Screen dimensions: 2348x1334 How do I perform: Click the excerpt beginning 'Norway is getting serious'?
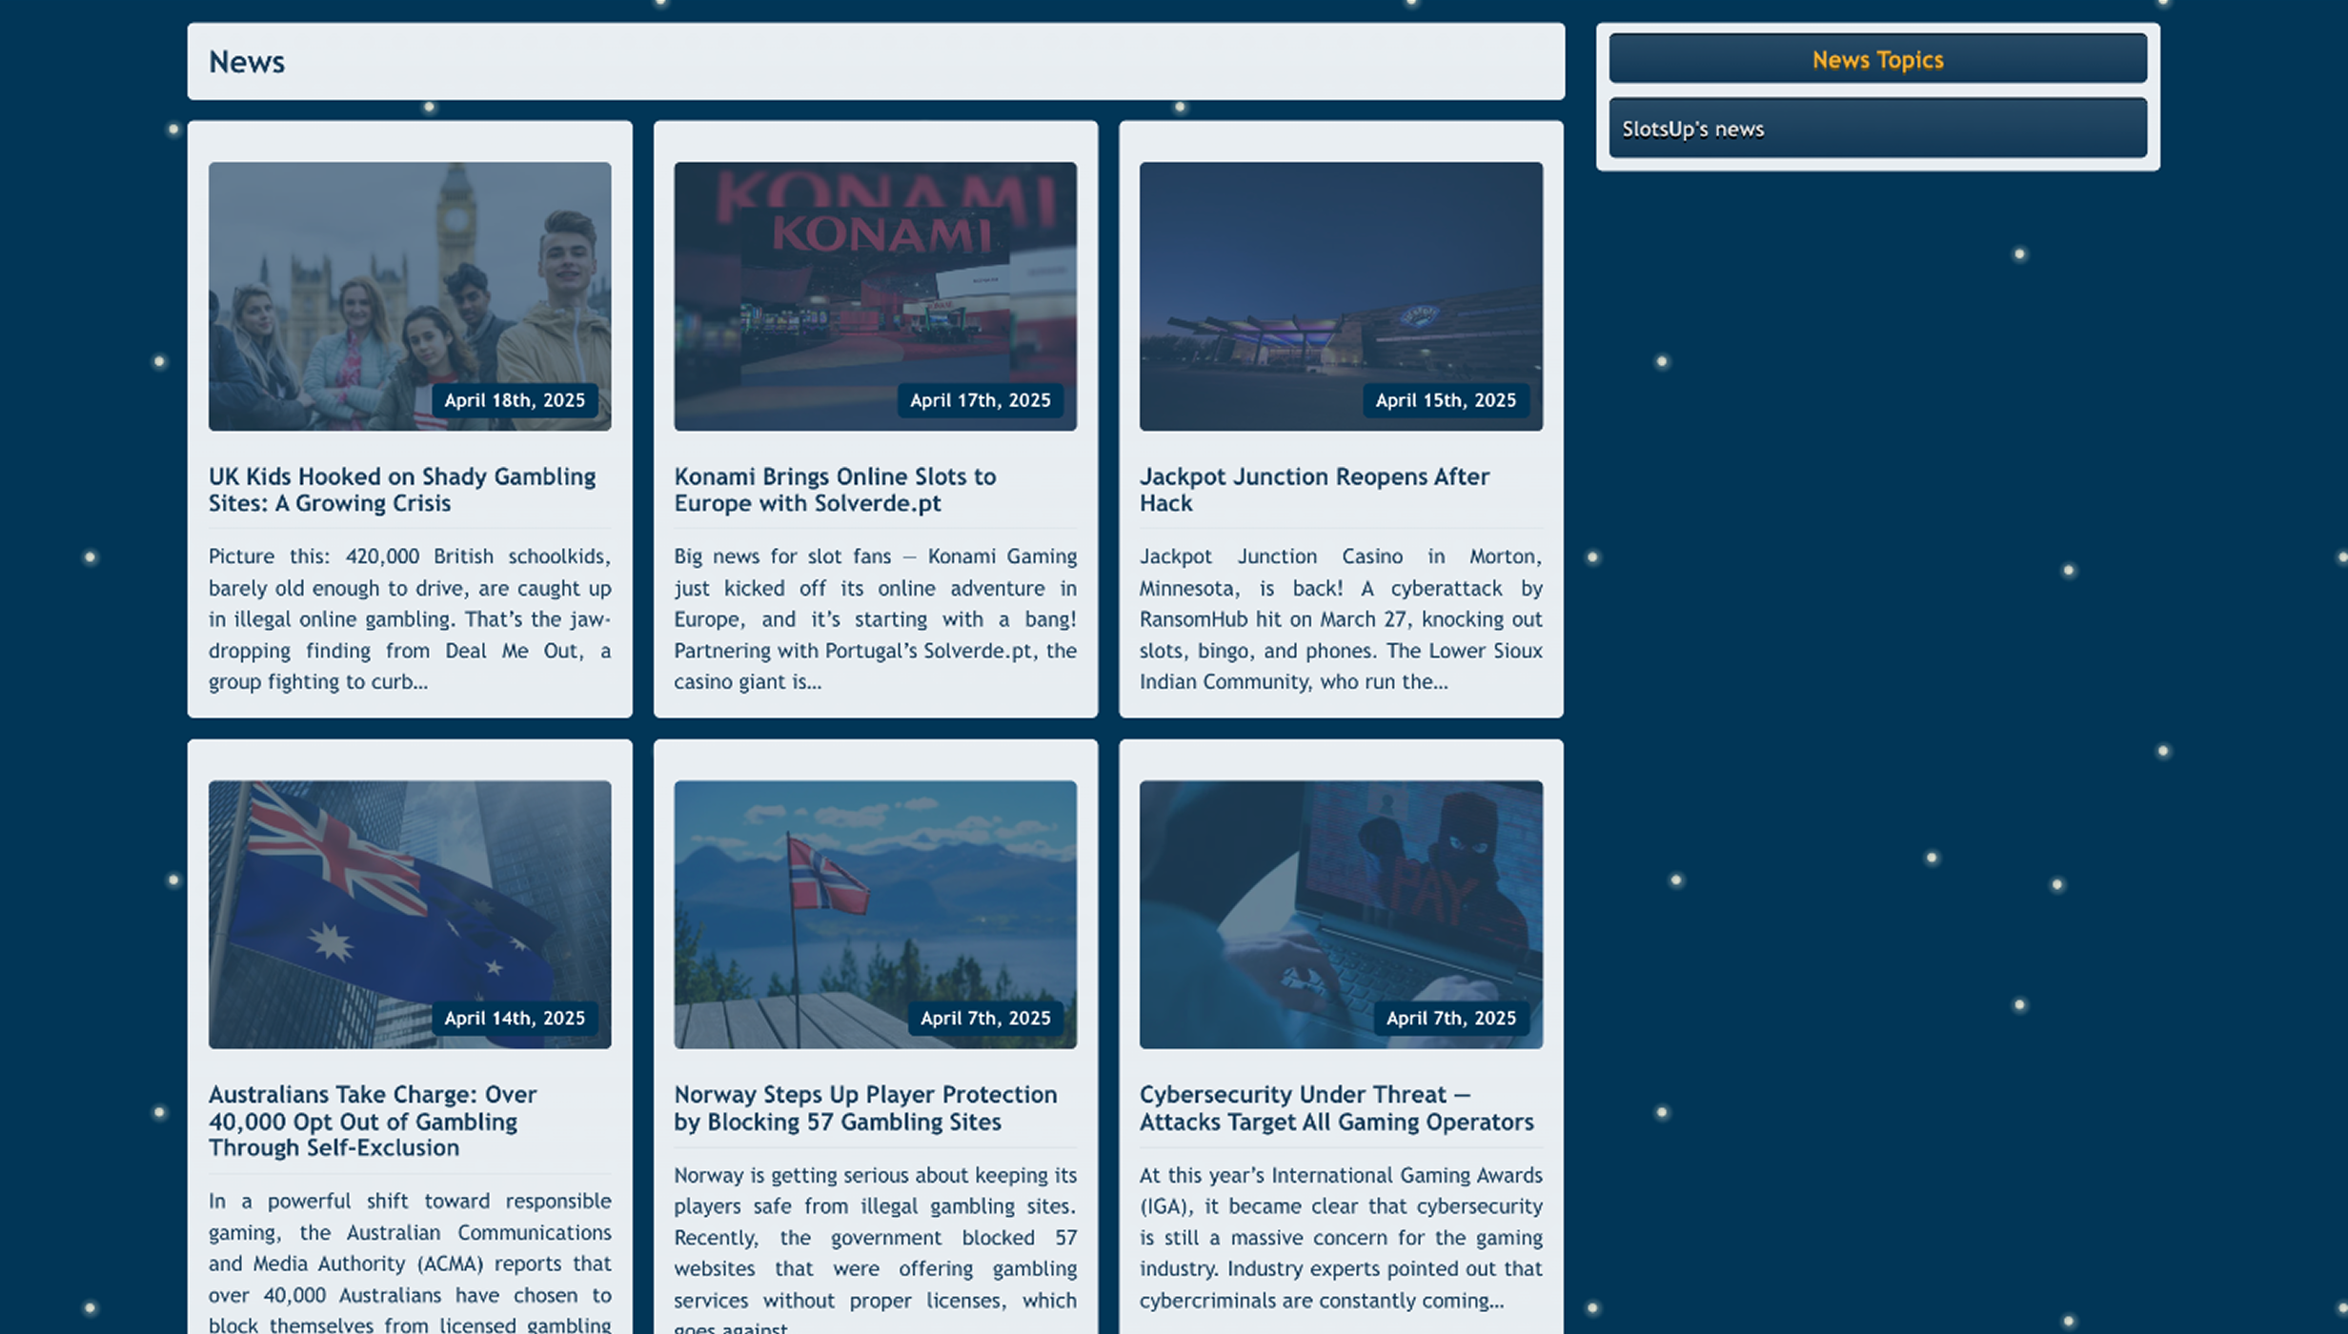(x=875, y=1248)
